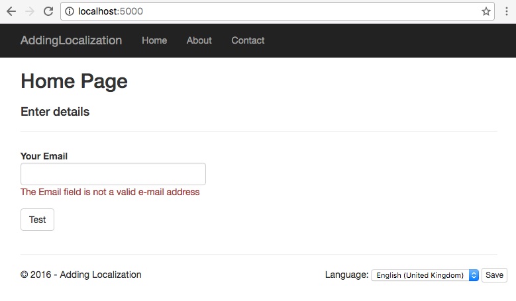Image resolution: width=516 pixels, height=301 pixels.
Task: Click the browser back arrow
Action: click(11, 11)
